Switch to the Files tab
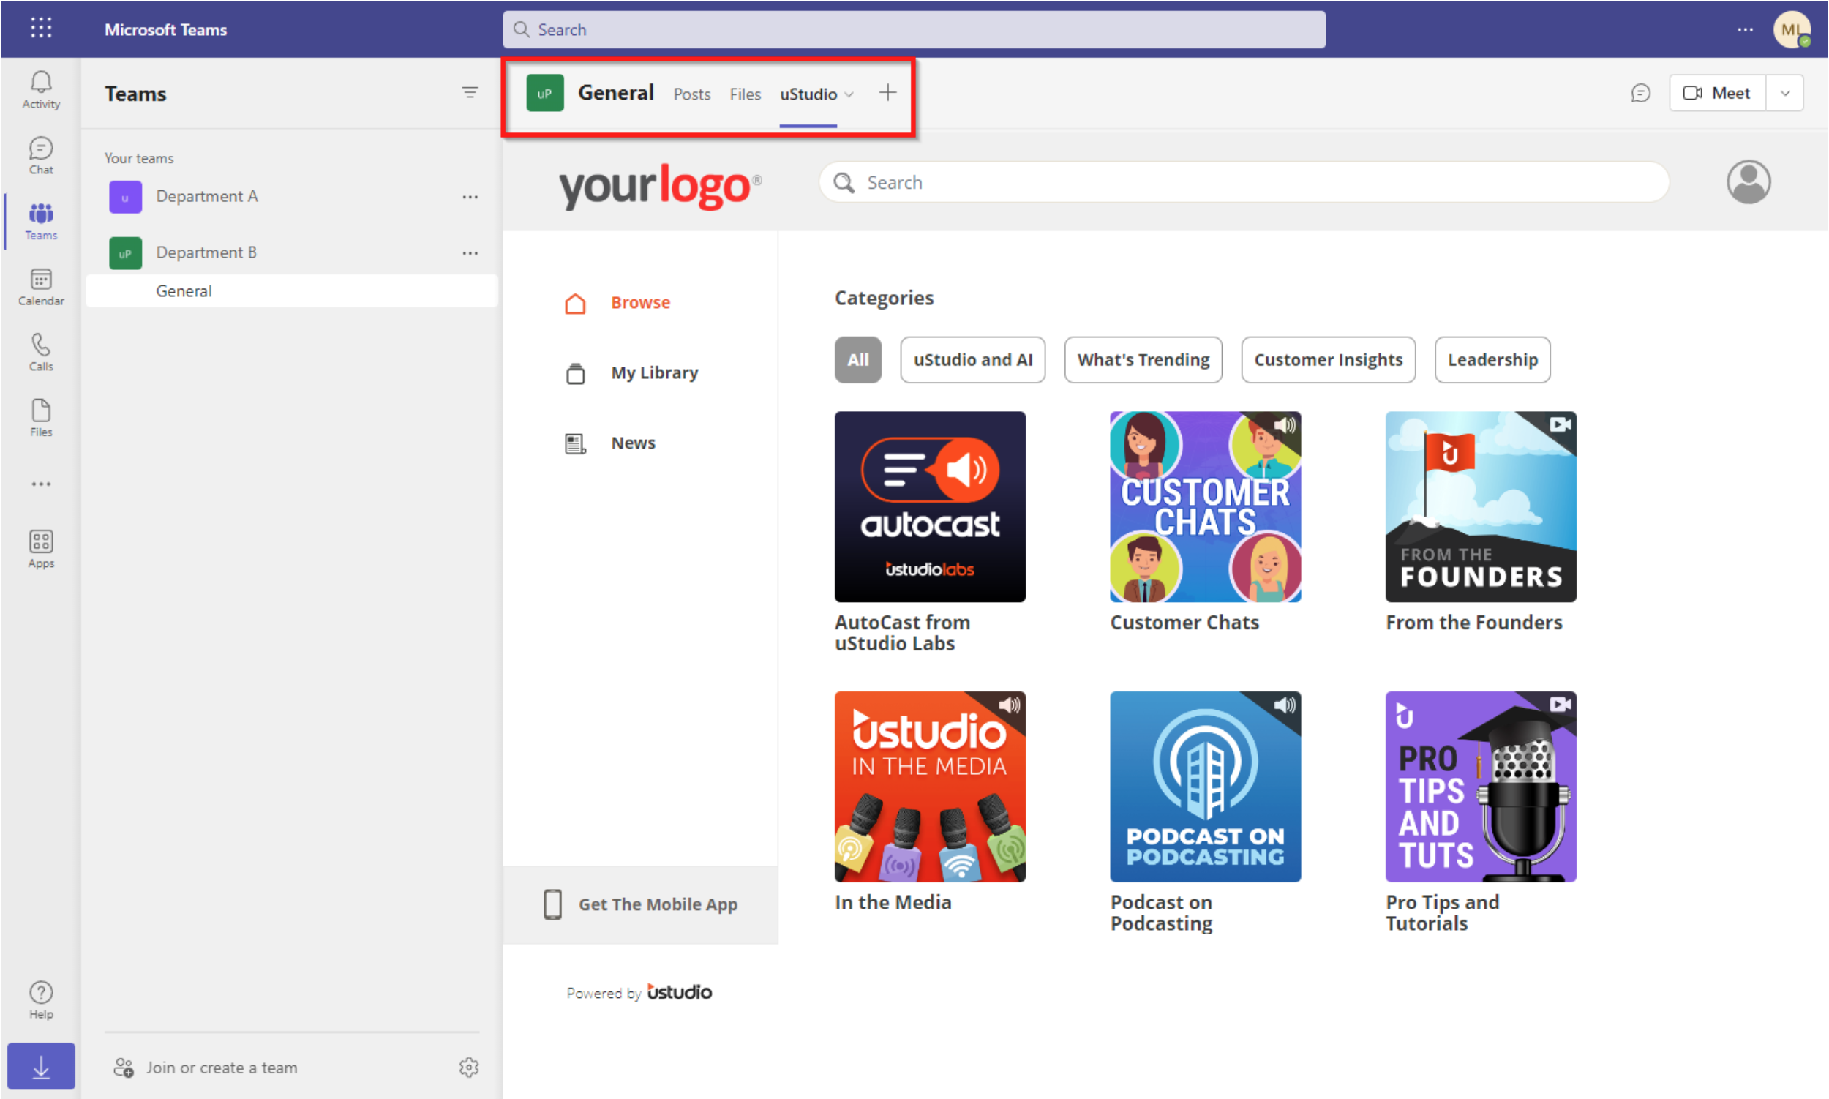The image size is (1829, 1099). coord(745,94)
